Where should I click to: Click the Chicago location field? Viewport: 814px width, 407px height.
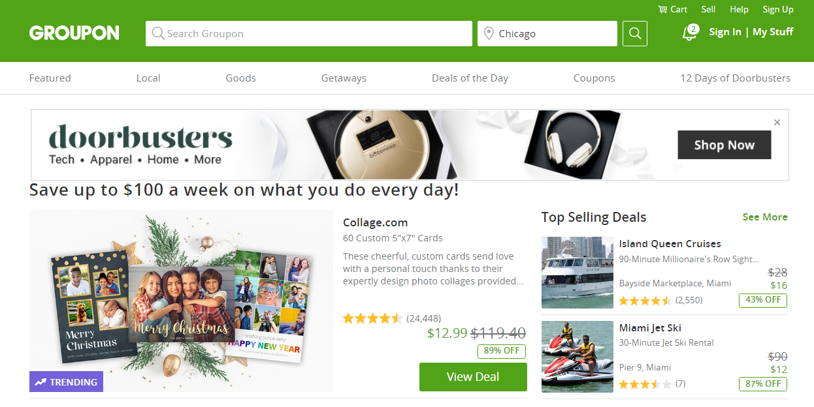(x=547, y=33)
